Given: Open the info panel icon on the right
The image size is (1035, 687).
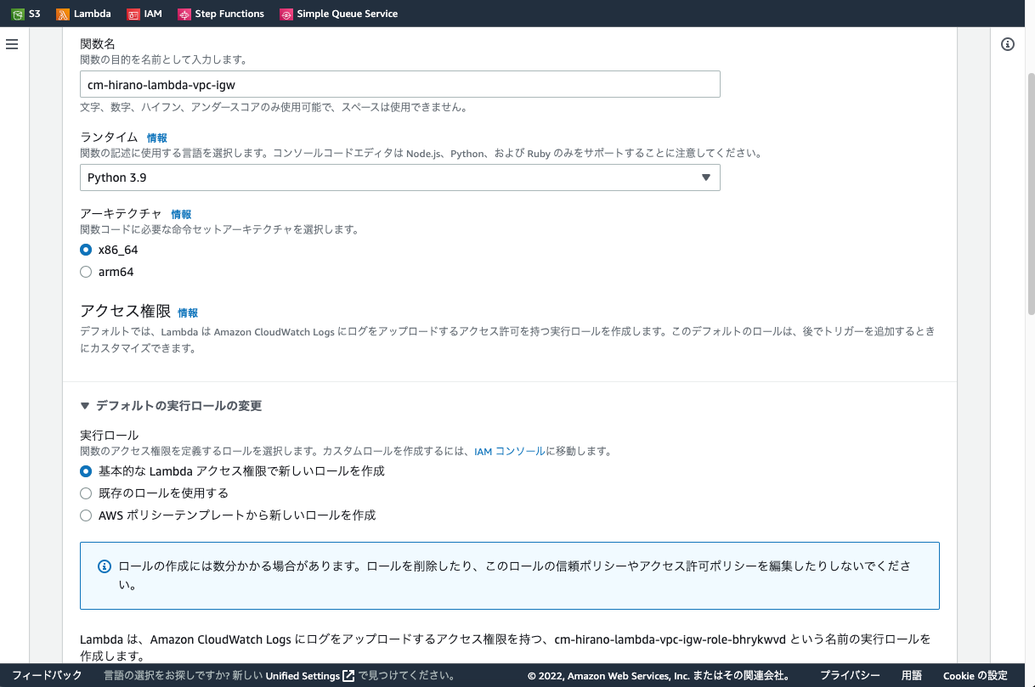Looking at the screenshot, I should 1008,43.
